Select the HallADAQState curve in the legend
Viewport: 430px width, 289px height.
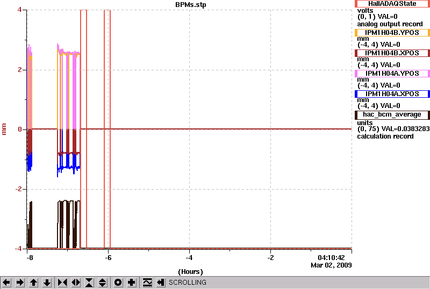392,4
